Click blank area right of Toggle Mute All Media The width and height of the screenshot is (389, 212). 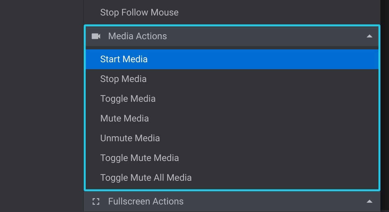click(285, 177)
